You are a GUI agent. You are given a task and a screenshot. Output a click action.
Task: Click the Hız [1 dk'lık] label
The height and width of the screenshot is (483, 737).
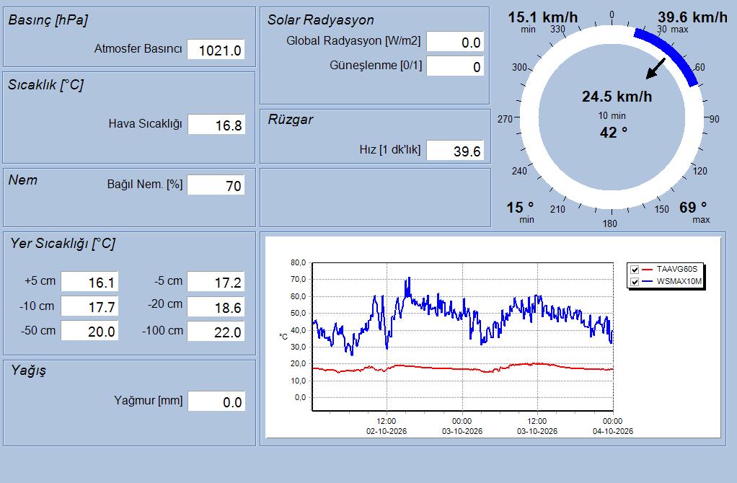pyautogui.click(x=390, y=149)
